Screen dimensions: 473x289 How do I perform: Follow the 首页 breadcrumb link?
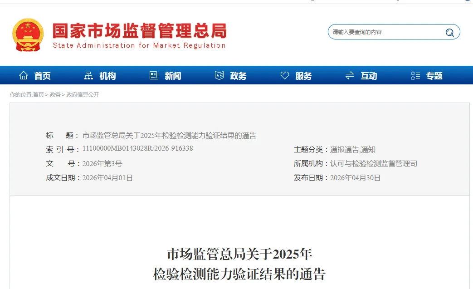38,95
